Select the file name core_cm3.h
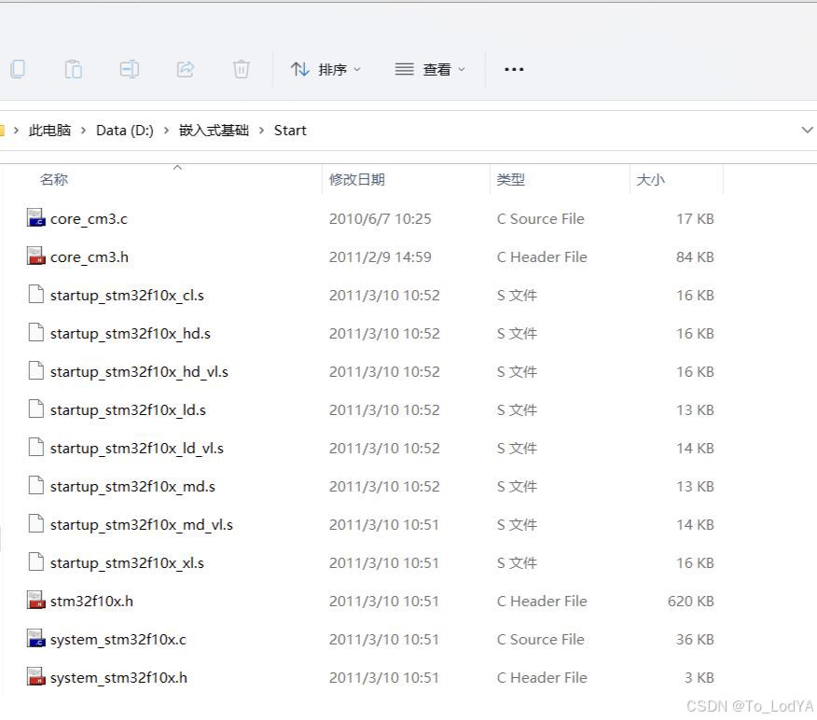Viewport: 817px width, 720px height. [90, 257]
